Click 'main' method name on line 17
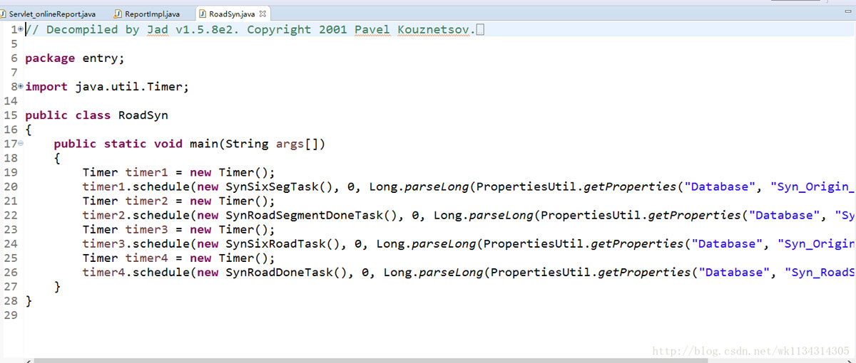The image size is (856, 363). 203,144
